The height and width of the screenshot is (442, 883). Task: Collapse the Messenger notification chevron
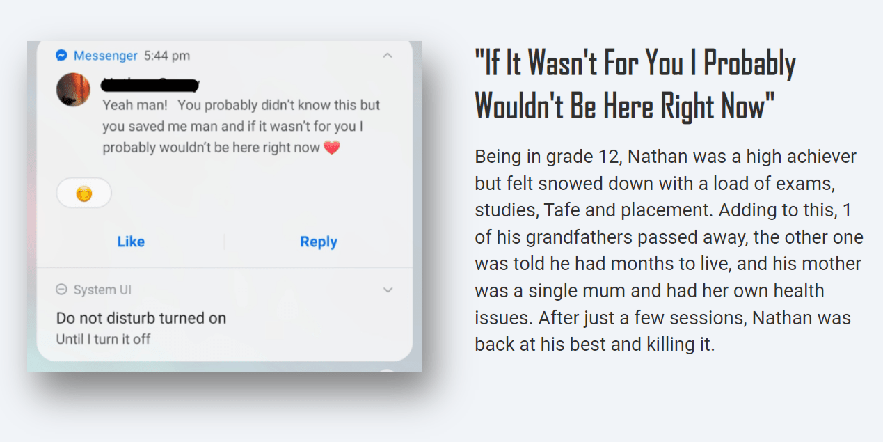point(388,56)
